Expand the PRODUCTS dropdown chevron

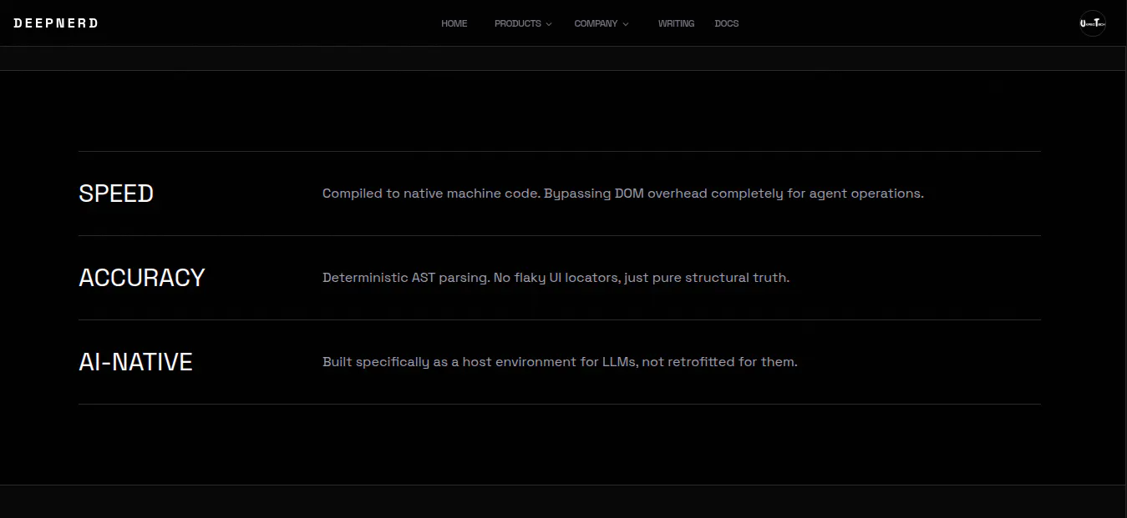tap(549, 24)
